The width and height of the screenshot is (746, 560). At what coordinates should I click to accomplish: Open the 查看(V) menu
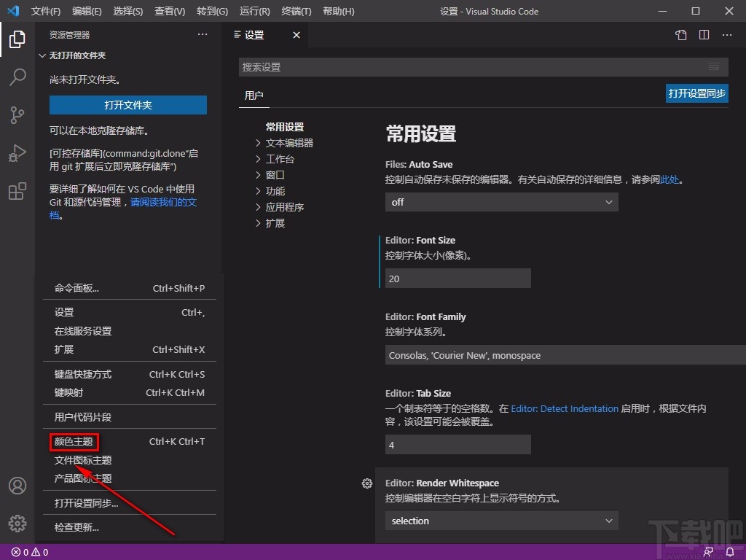tap(169, 11)
